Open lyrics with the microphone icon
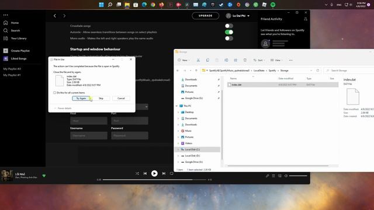The height and width of the screenshot is (210, 374). (268, 176)
